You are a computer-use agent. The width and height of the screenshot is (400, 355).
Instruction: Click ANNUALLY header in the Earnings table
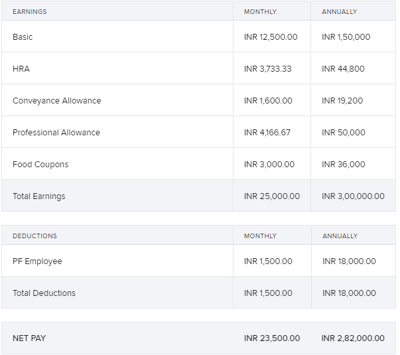point(340,12)
